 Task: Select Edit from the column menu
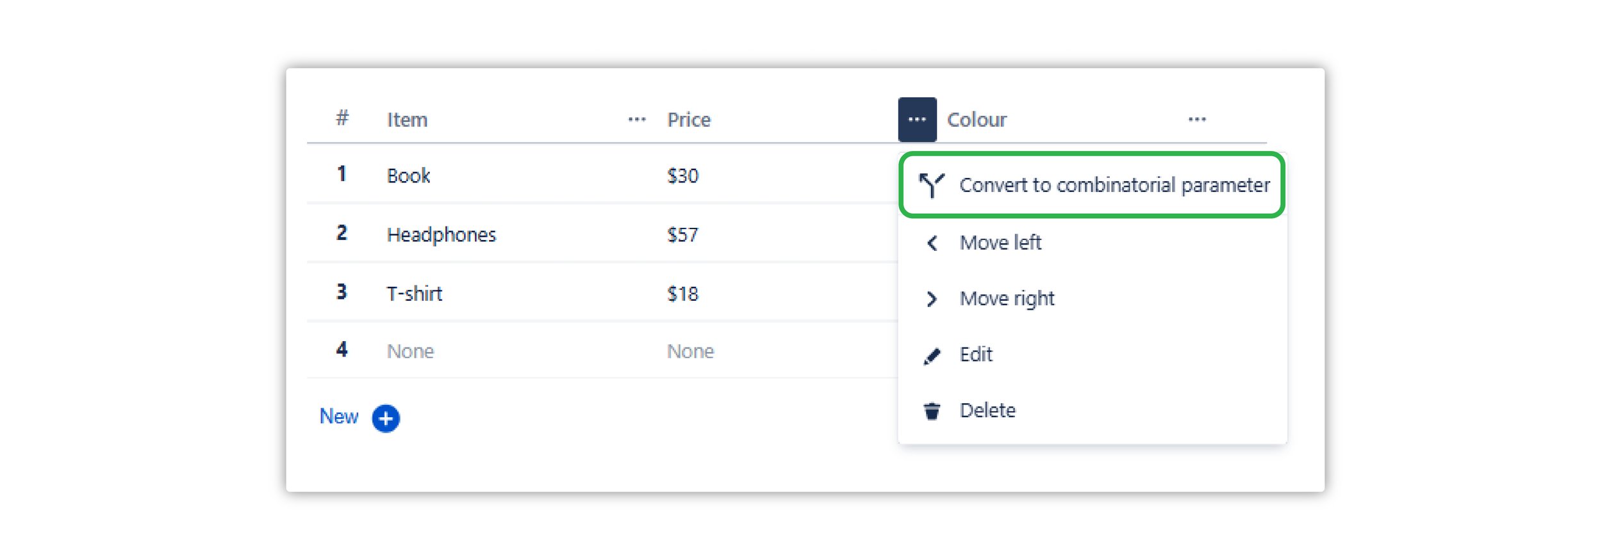976,355
